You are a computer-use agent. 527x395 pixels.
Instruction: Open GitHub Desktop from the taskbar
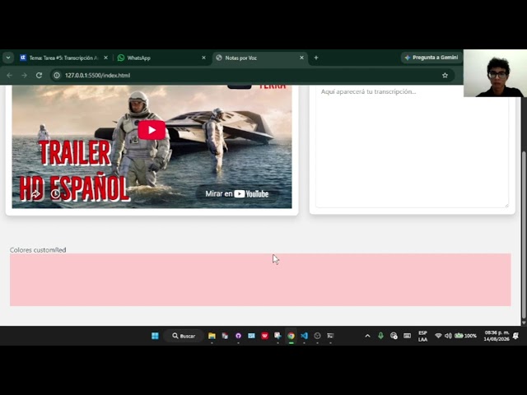pyautogui.click(x=238, y=336)
